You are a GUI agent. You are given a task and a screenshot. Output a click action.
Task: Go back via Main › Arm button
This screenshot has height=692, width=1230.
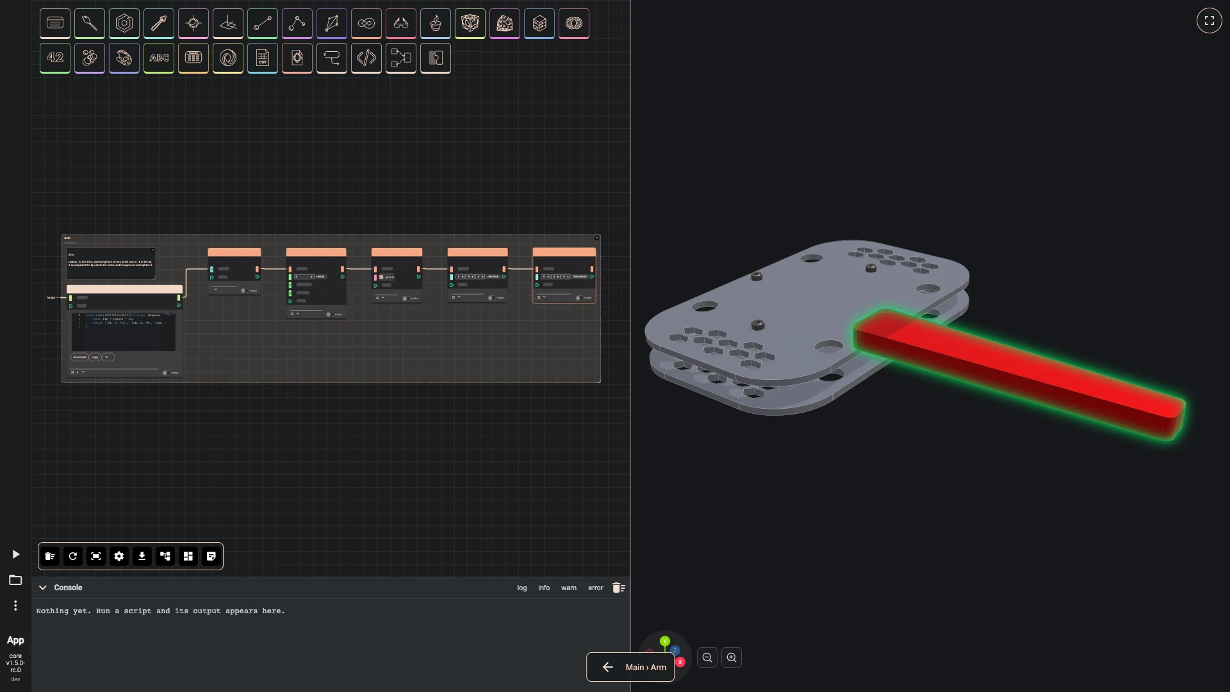pyautogui.click(x=630, y=667)
